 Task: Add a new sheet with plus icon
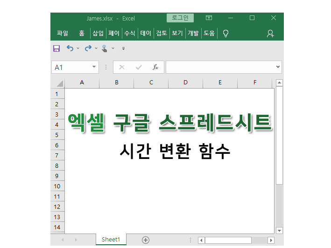(x=146, y=240)
